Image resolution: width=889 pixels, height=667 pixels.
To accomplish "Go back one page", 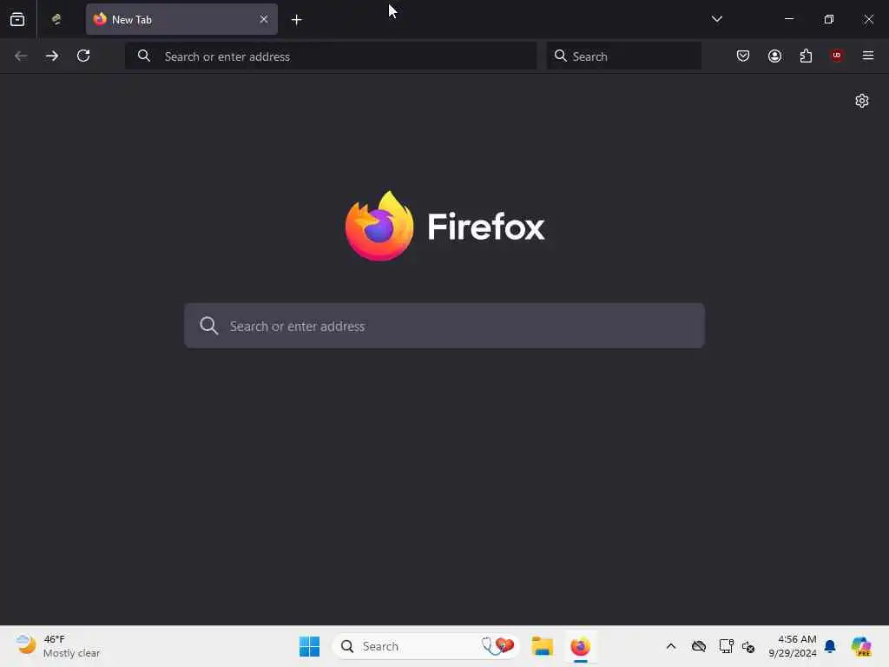I will tap(21, 56).
